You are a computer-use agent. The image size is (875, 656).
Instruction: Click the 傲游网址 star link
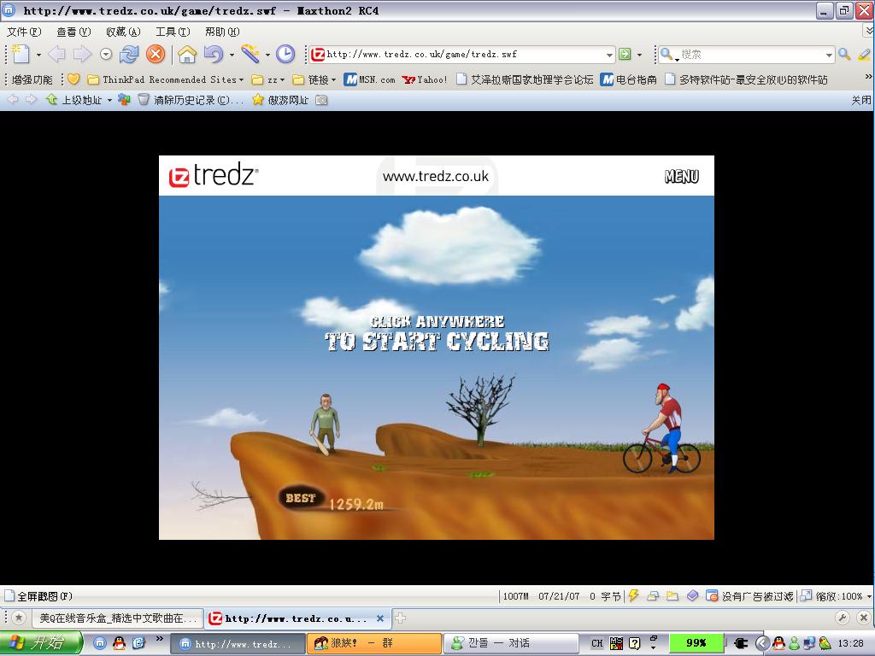[280, 100]
